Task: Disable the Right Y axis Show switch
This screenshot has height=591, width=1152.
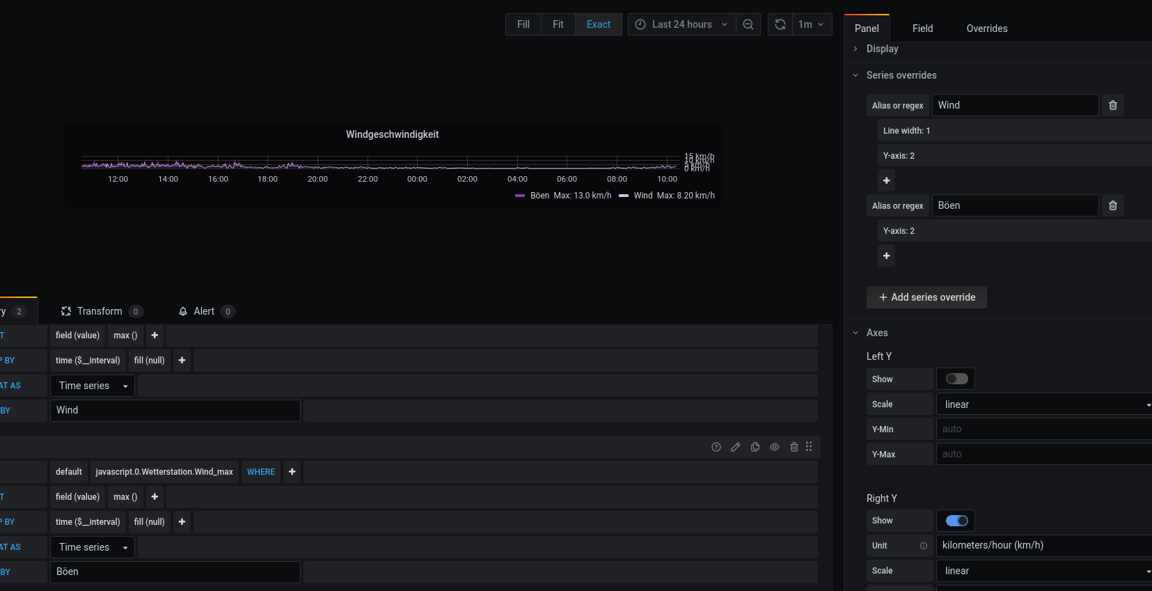Action: click(x=956, y=521)
